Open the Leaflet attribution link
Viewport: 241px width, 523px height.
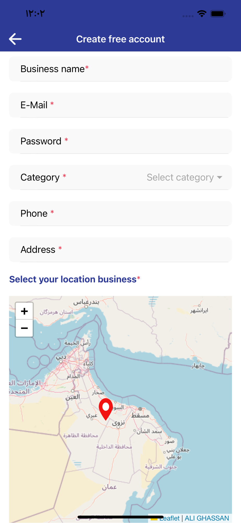[170, 518]
